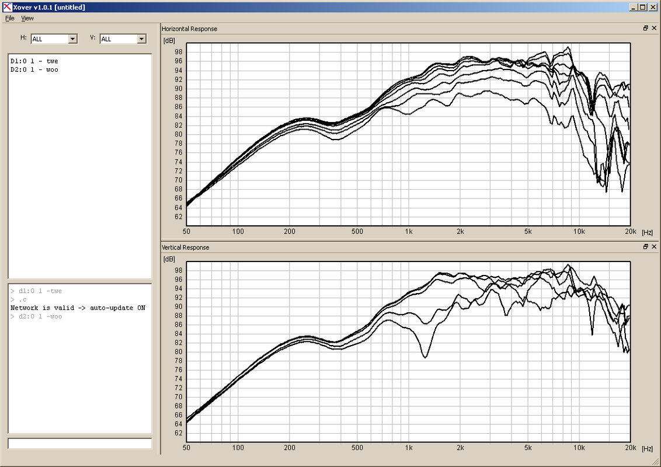Select the 'D1:0 1 - twe' network line
The image size is (661, 467).
point(34,61)
